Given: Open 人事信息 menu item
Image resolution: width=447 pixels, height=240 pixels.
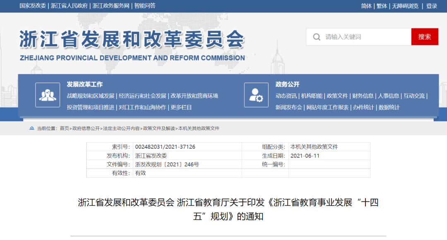Looking at the screenshot, I should [x=388, y=96].
